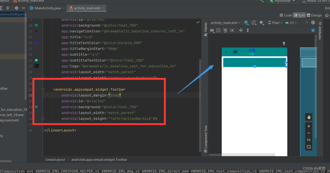The width and height of the screenshot is (330, 173).
Task: Show the design warnings and errors icon
Action: coord(313,23)
